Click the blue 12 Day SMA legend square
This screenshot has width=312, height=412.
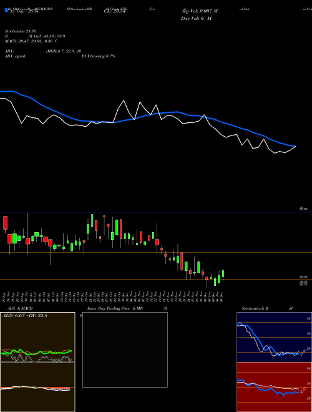[x=6, y=11]
